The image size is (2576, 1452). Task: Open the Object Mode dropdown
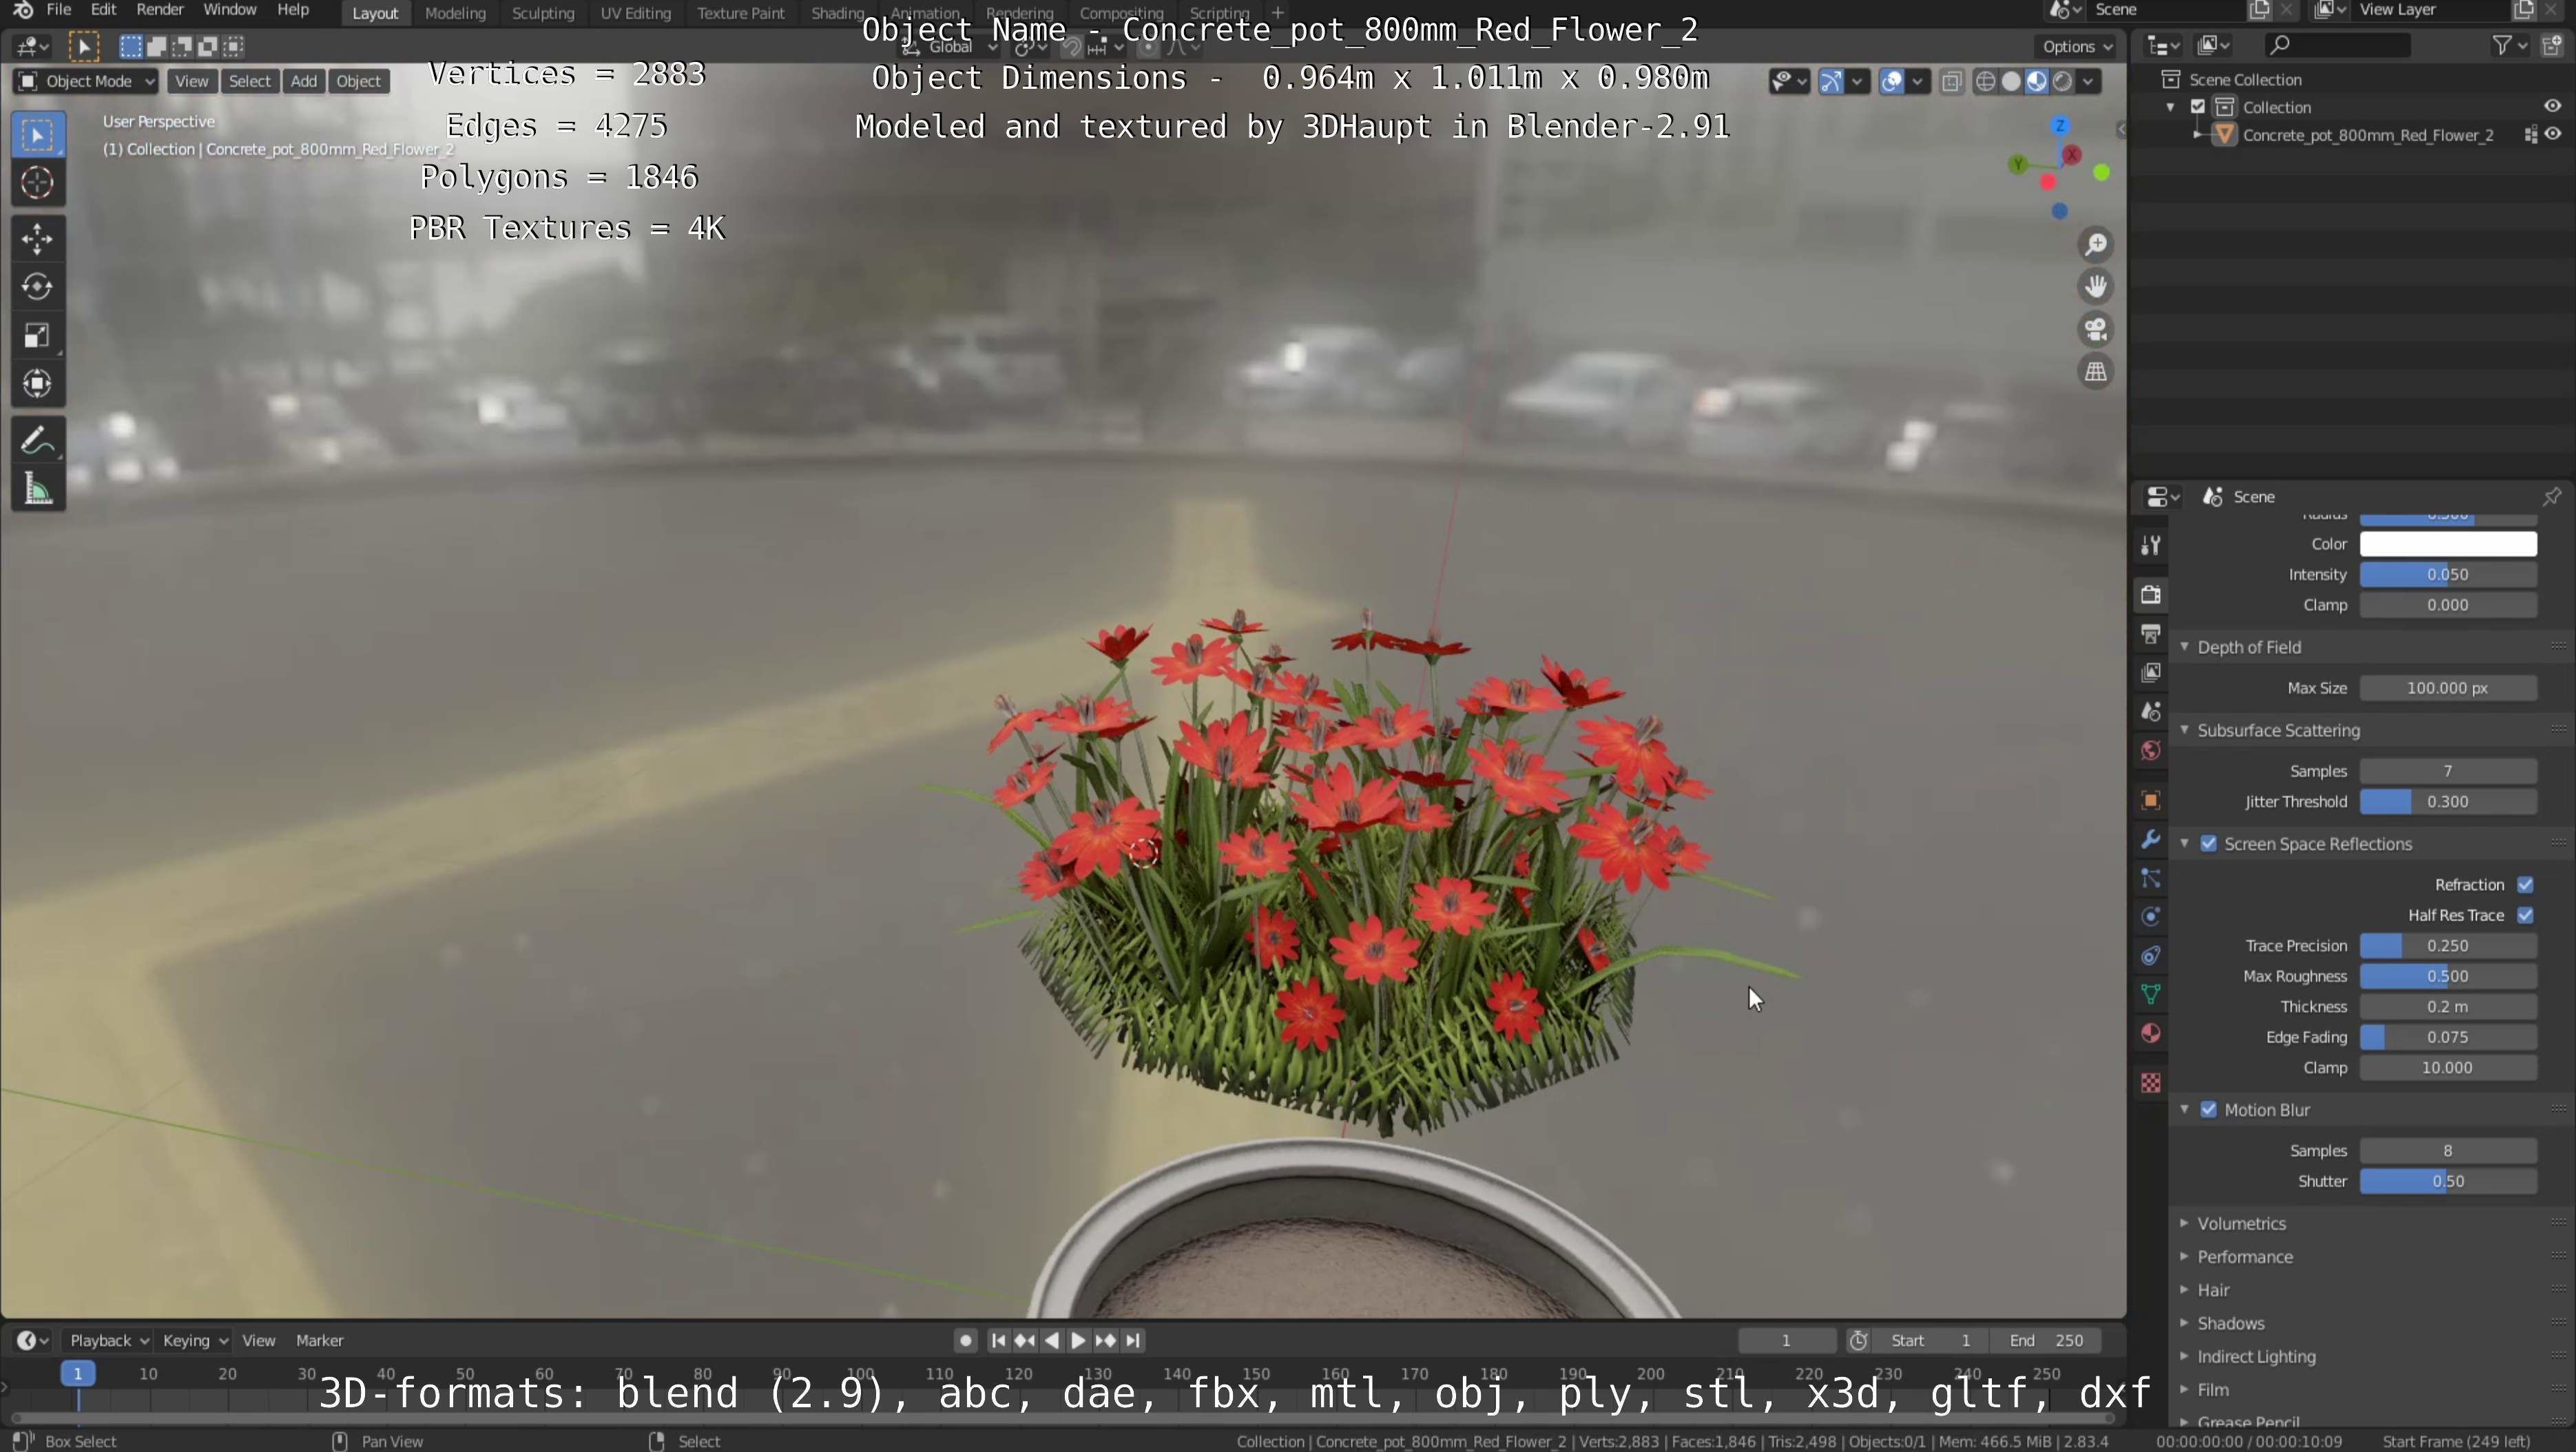86,81
